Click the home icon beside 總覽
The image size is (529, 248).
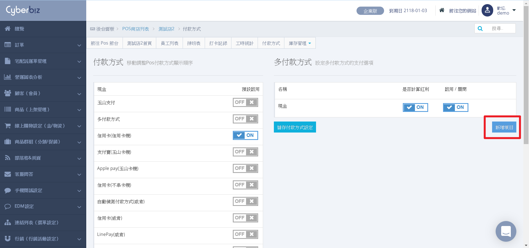(8, 29)
